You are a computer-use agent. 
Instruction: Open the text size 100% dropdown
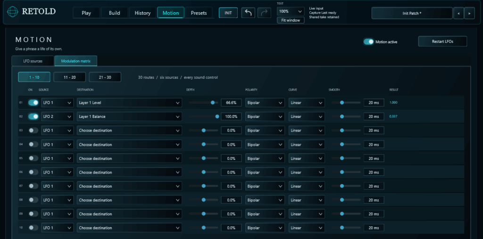pos(291,11)
